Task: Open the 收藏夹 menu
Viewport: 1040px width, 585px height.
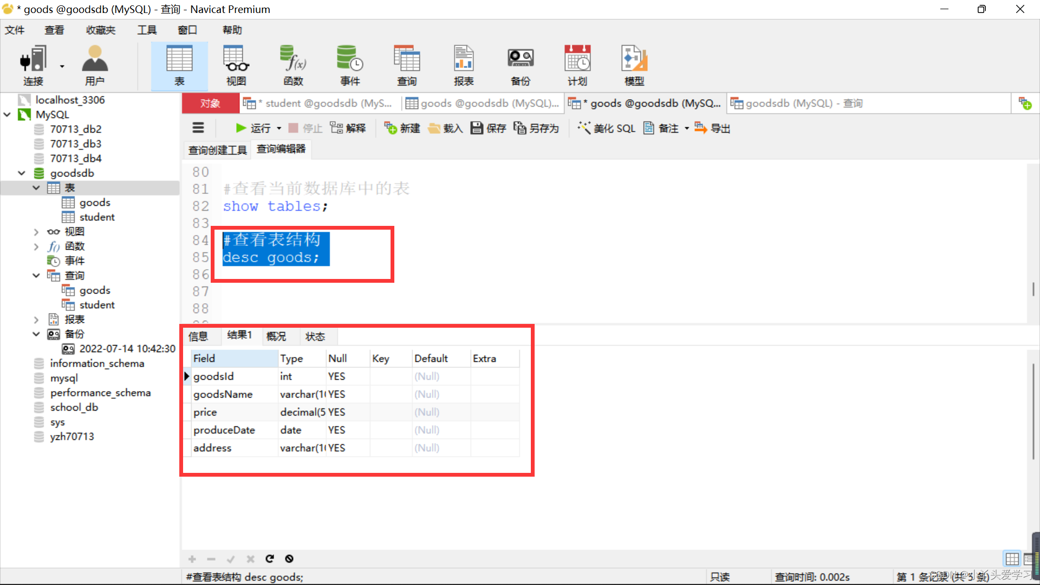Action: (x=101, y=30)
